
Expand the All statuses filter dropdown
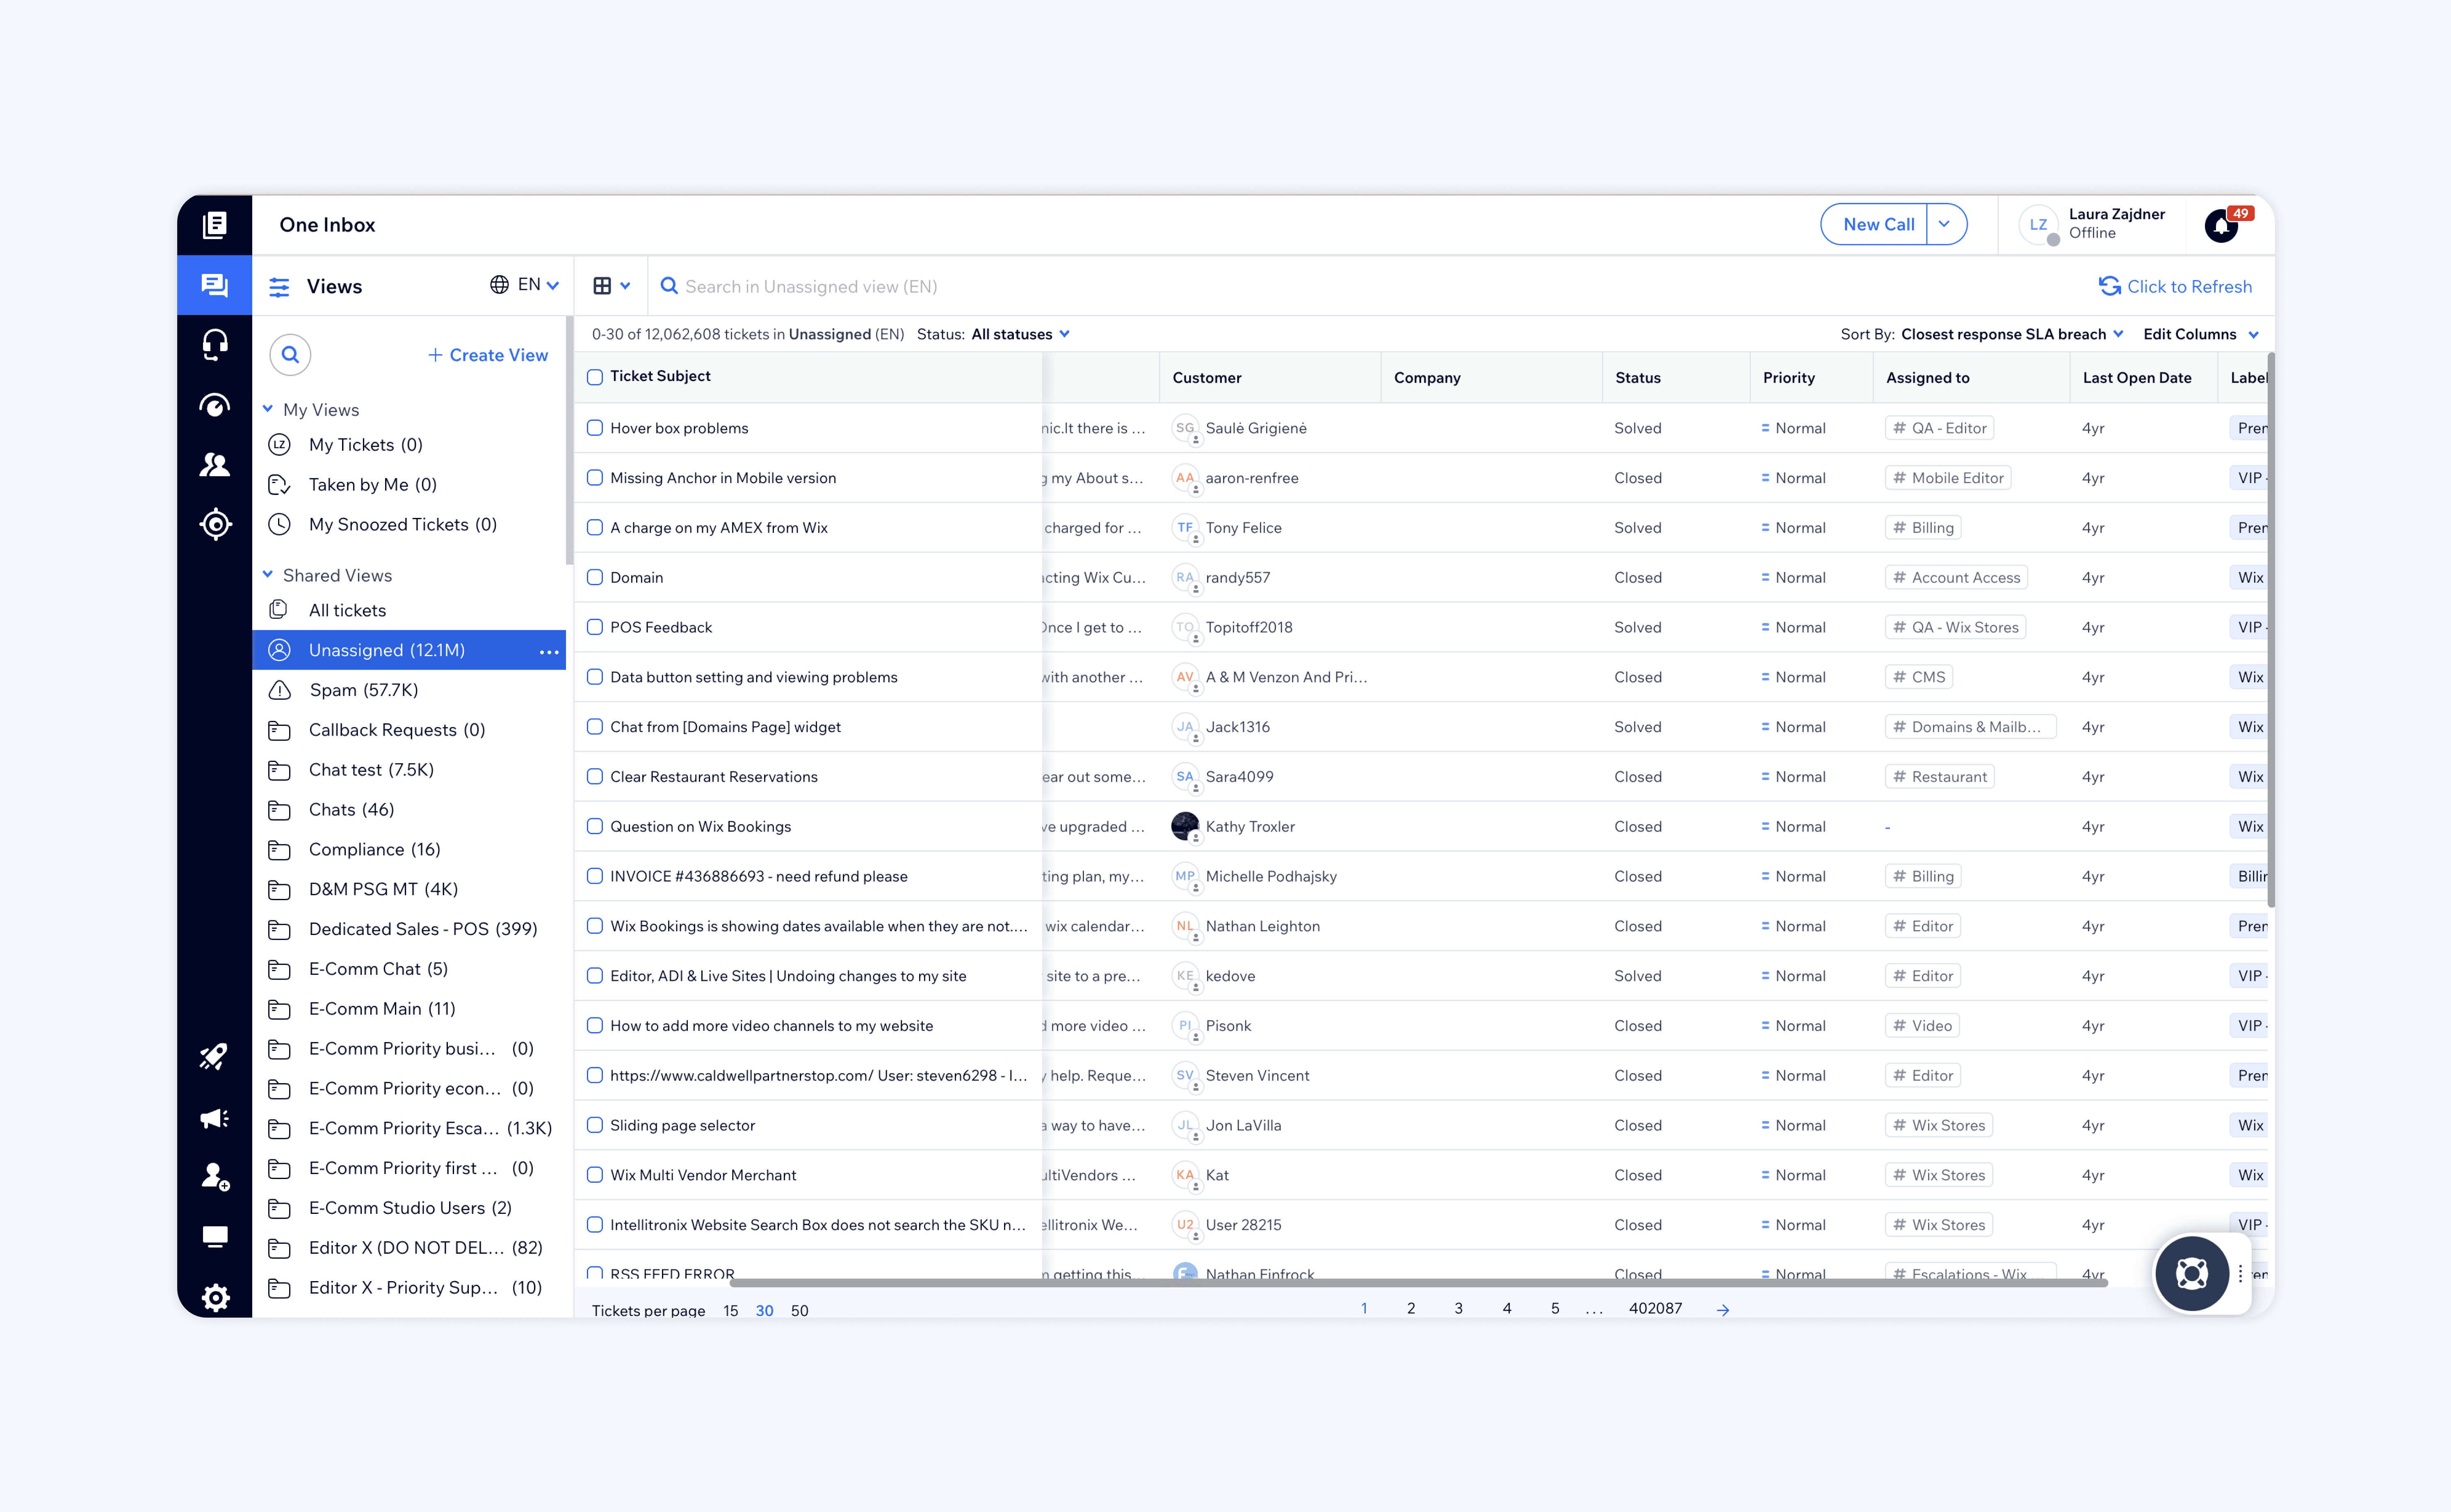pyautogui.click(x=1020, y=334)
